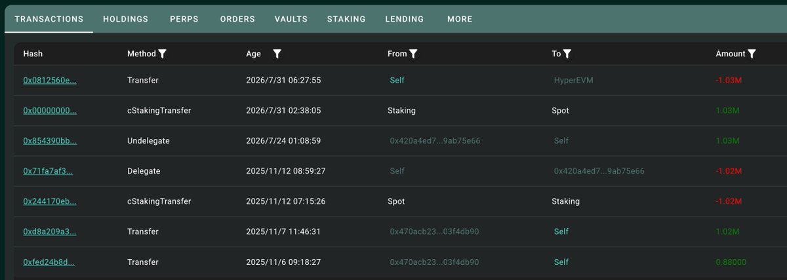Switch to the PERPS tab
The height and width of the screenshot is (280, 787).
tap(184, 19)
